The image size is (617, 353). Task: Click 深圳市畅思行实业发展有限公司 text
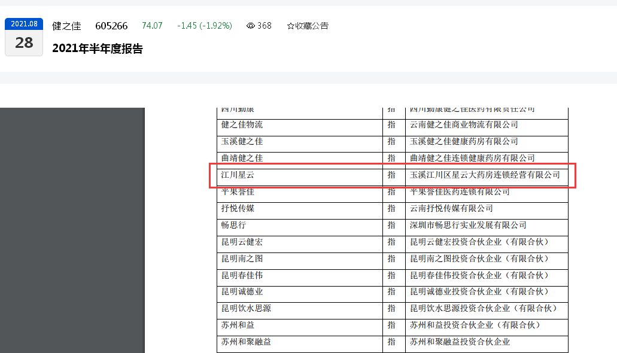468,225
